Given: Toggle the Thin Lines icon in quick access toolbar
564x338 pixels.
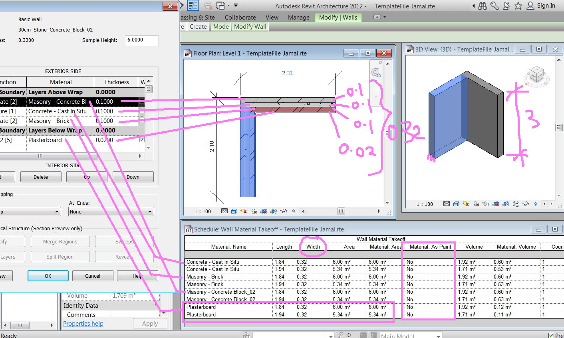Looking at the screenshot, I should pyautogui.click(x=193, y=6).
